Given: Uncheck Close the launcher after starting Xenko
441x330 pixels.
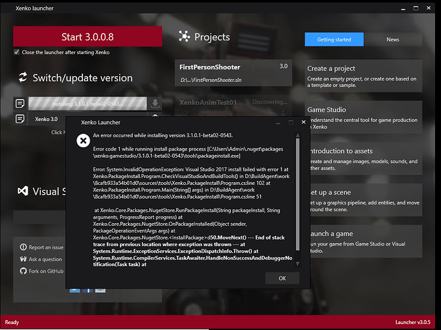Looking at the screenshot, I should [x=17, y=52].
